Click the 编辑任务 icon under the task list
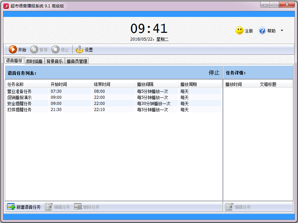This screenshot has height=223, width=298. click(x=49, y=207)
